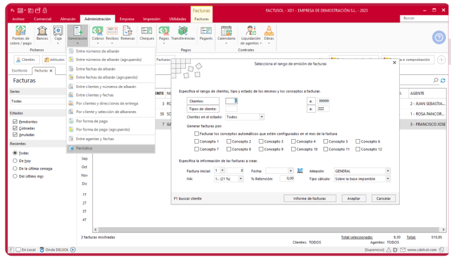The image size is (451, 261).
Task: Toggle the Cobradas checkbox
Action: coord(15,128)
